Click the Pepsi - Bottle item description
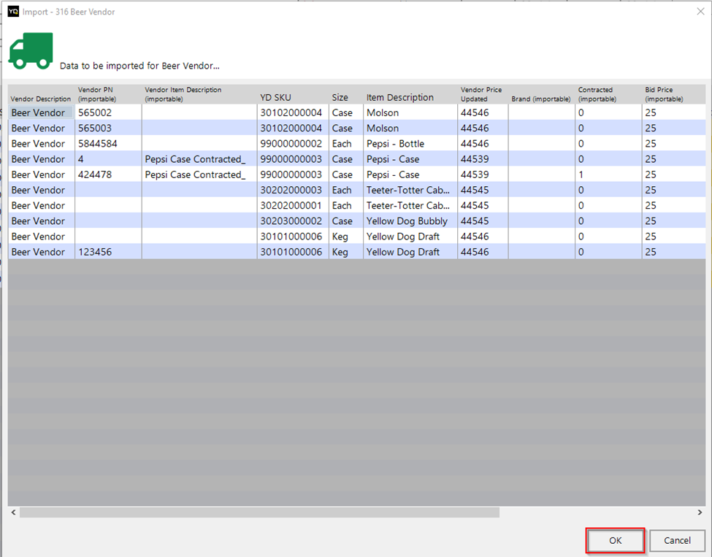 [410, 144]
